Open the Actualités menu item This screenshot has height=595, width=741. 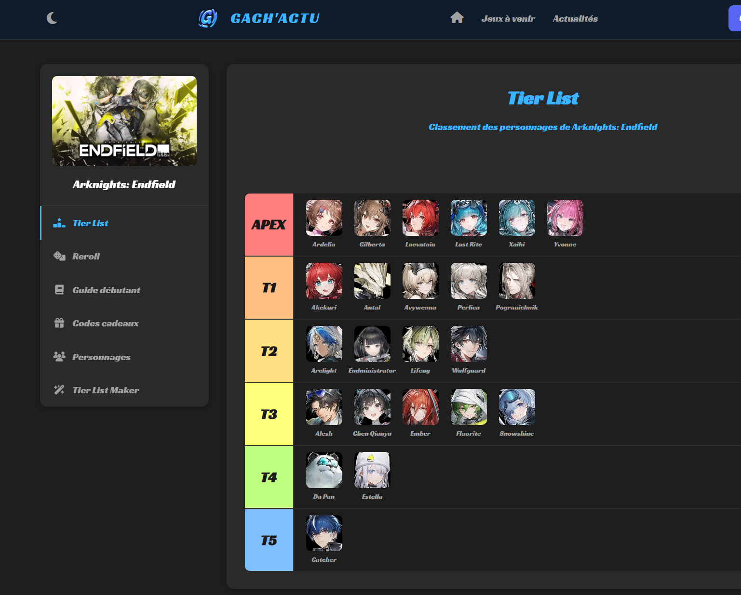575,19
